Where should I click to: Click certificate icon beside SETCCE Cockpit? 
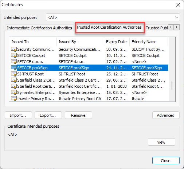[14, 55]
